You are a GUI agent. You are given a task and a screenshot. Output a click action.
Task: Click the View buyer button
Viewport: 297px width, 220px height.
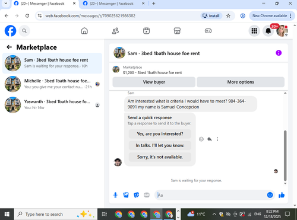pos(154,82)
